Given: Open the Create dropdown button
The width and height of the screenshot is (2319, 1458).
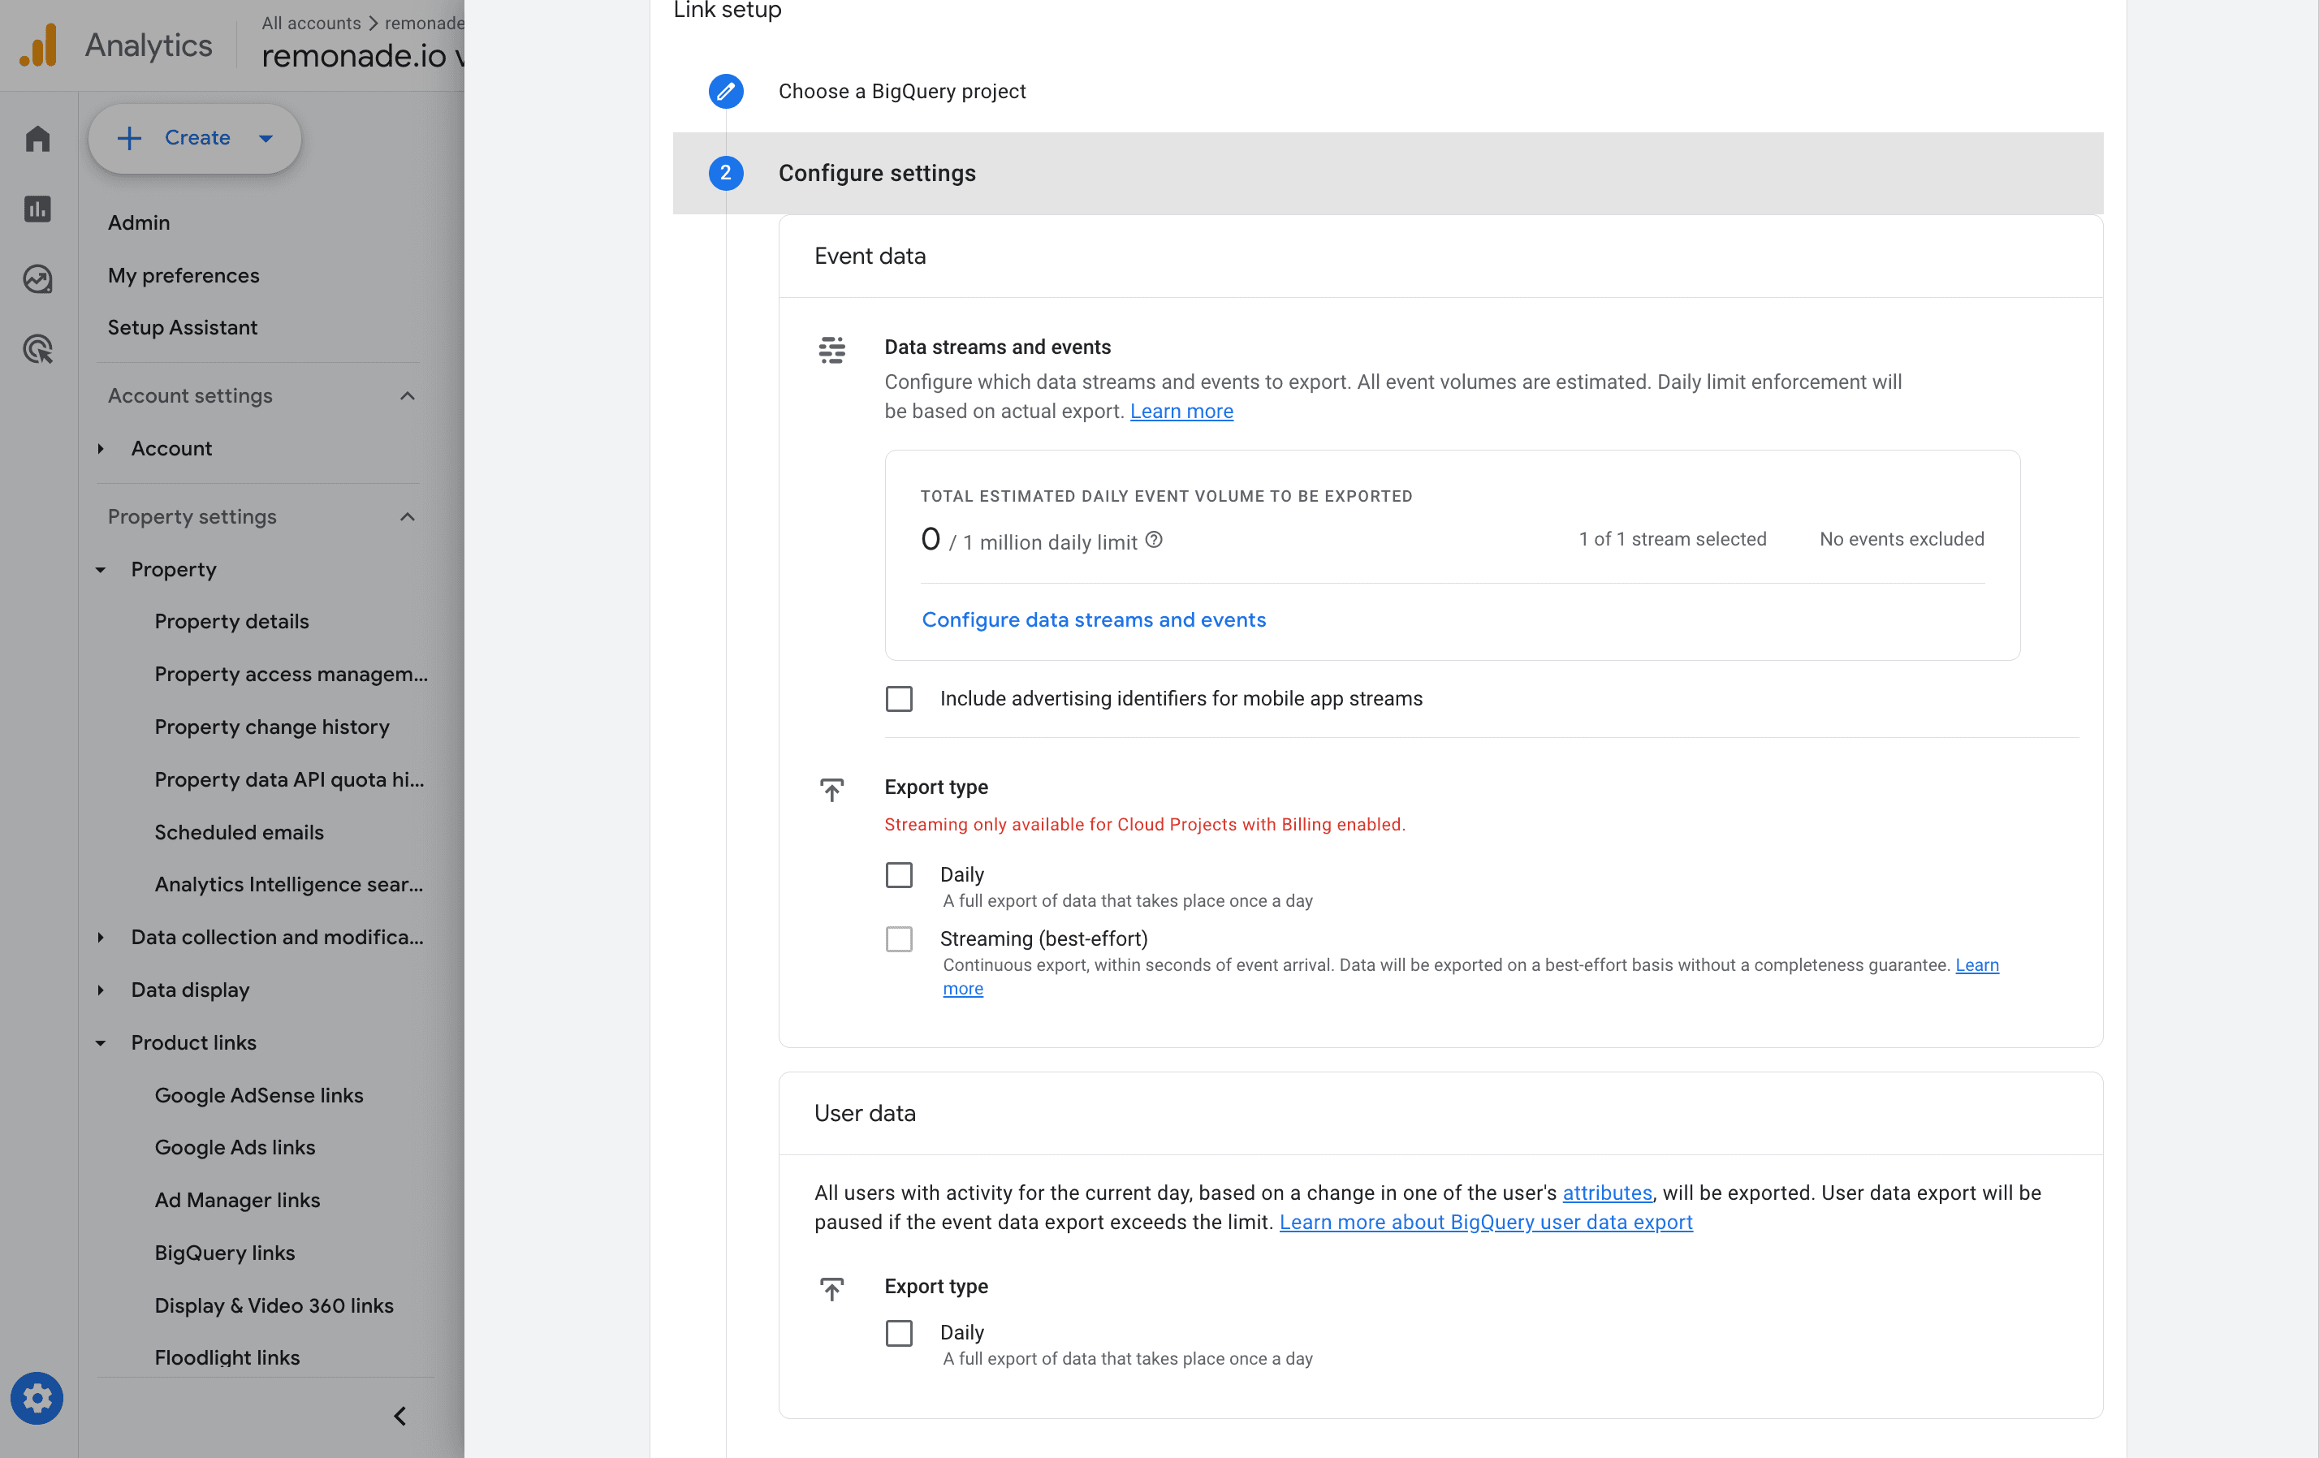Looking at the screenshot, I should click(x=195, y=139).
